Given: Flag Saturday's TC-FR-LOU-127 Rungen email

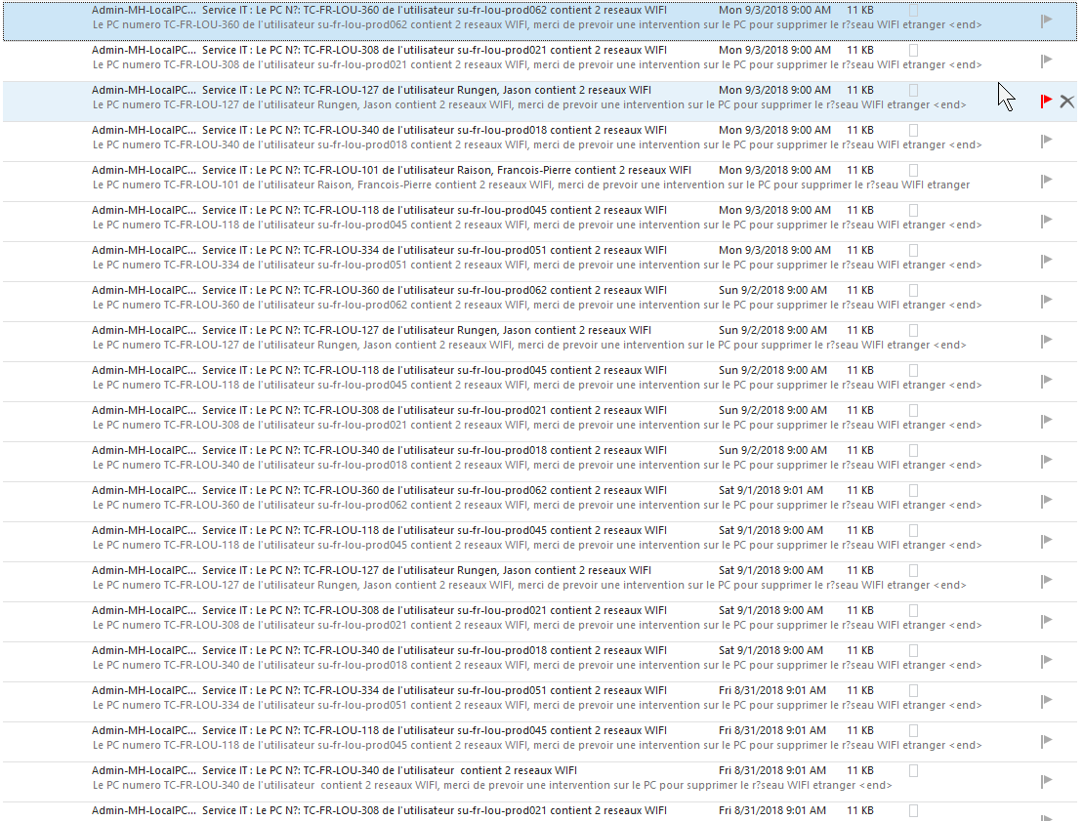Looking at the screenshot, I should (x=1046, y=581).
